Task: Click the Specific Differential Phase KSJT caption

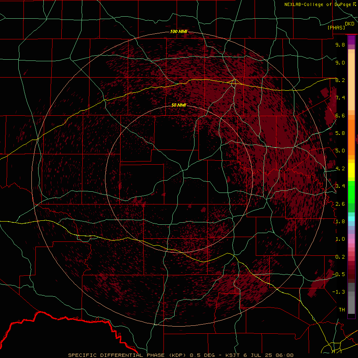Action: (181, 355)
